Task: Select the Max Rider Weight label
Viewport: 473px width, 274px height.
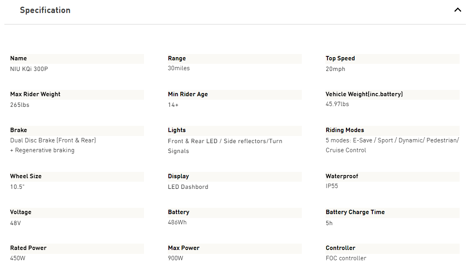Action: tap(35, 94)
